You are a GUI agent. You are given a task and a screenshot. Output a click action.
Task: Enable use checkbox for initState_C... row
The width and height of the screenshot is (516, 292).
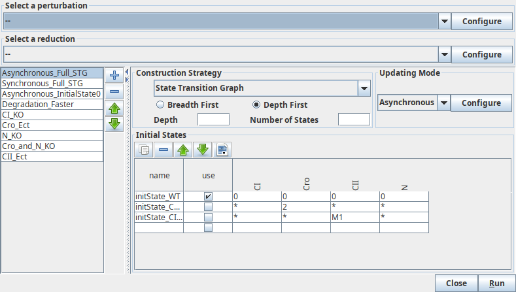pos(208,207)
